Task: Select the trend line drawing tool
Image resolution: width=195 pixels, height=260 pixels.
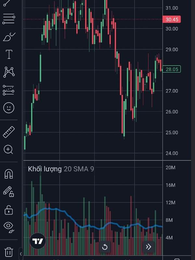Action: click(7, 3)
